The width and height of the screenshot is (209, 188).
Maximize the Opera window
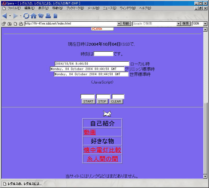point(200,3)
